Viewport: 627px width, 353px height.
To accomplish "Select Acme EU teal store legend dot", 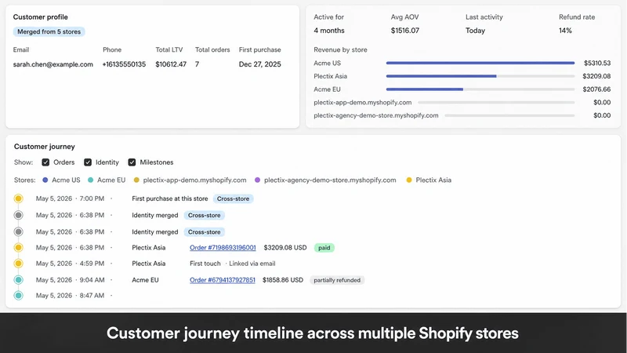I will pyautogui.click(x=90, y=180).
